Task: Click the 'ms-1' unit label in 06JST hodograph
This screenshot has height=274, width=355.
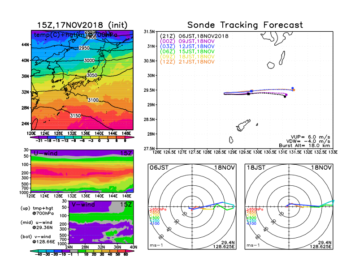Action: (x=156, y=245)
